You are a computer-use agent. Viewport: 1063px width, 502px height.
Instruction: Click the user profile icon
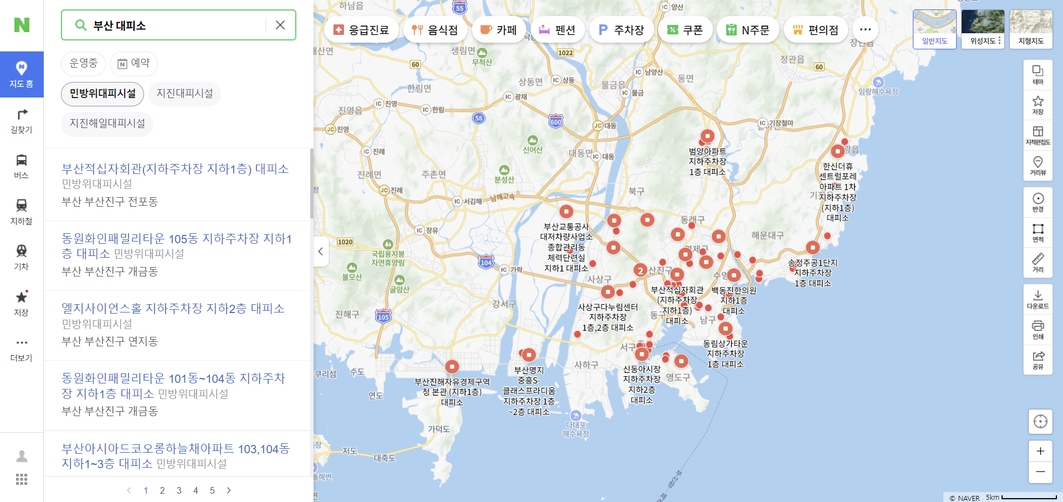pyautogui.click(x=22, y=456)
